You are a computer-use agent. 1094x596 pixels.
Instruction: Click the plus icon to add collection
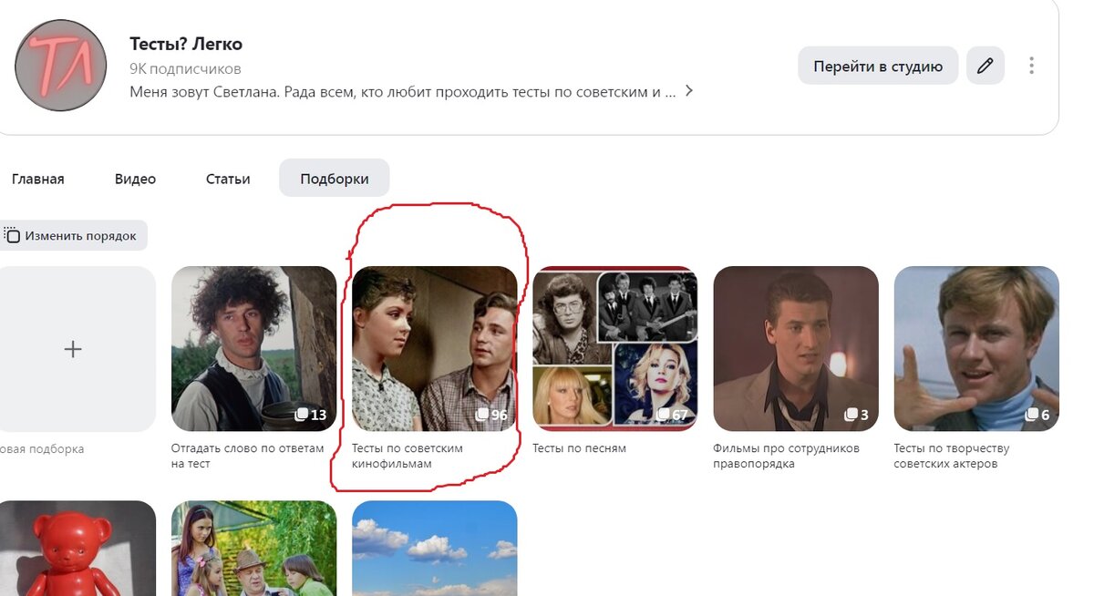[x=73, y=349]
